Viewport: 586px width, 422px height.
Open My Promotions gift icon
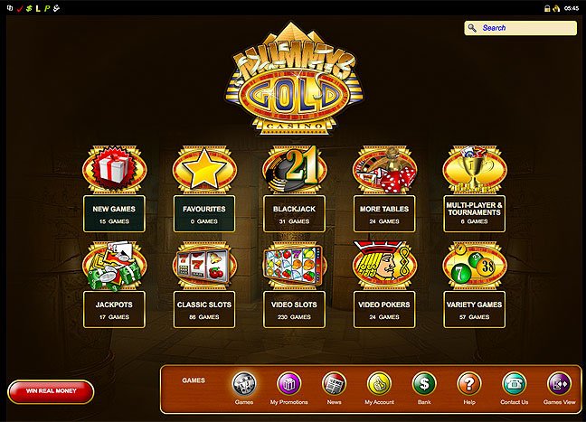(288, 383)
